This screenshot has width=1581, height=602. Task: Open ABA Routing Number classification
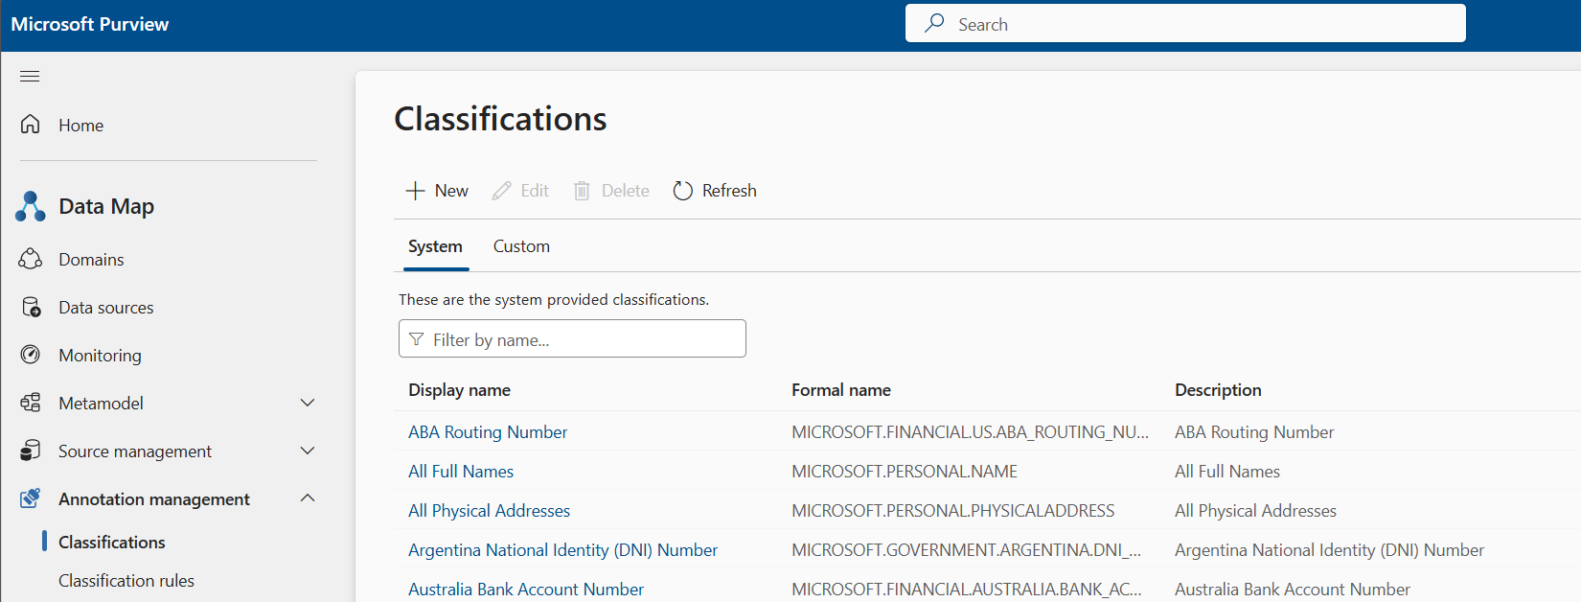pyautogui.click(x=488, y=432)
